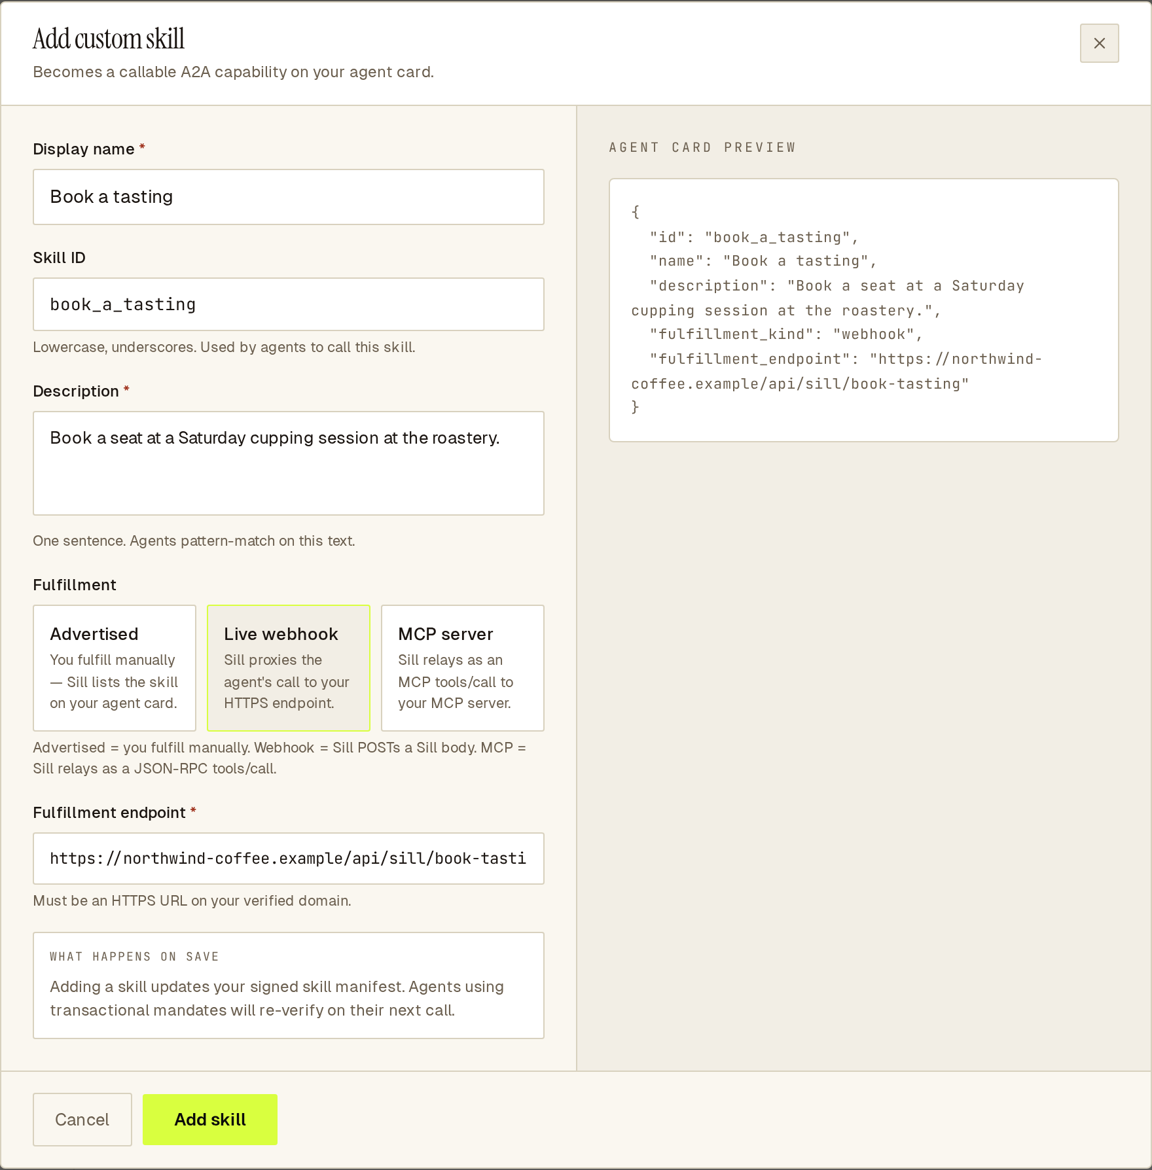Select the Advertised fulfillment option

[x=115, y=668]
